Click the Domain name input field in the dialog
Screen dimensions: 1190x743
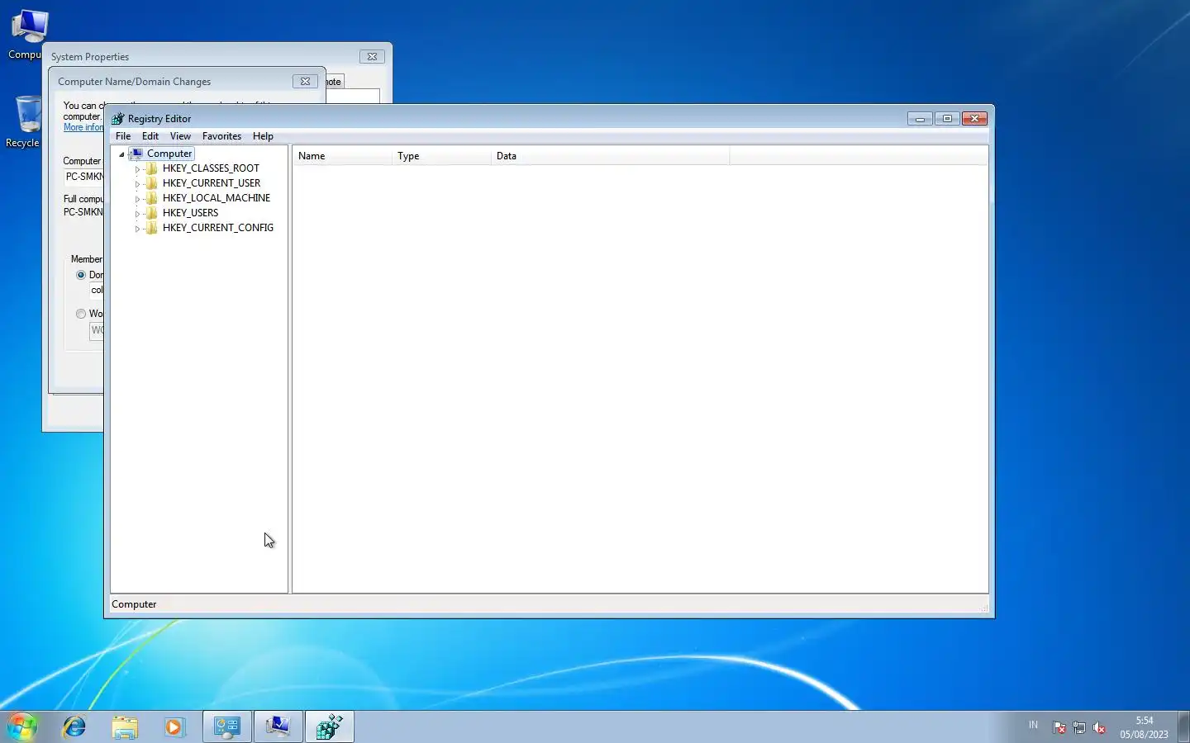point(97,290)
